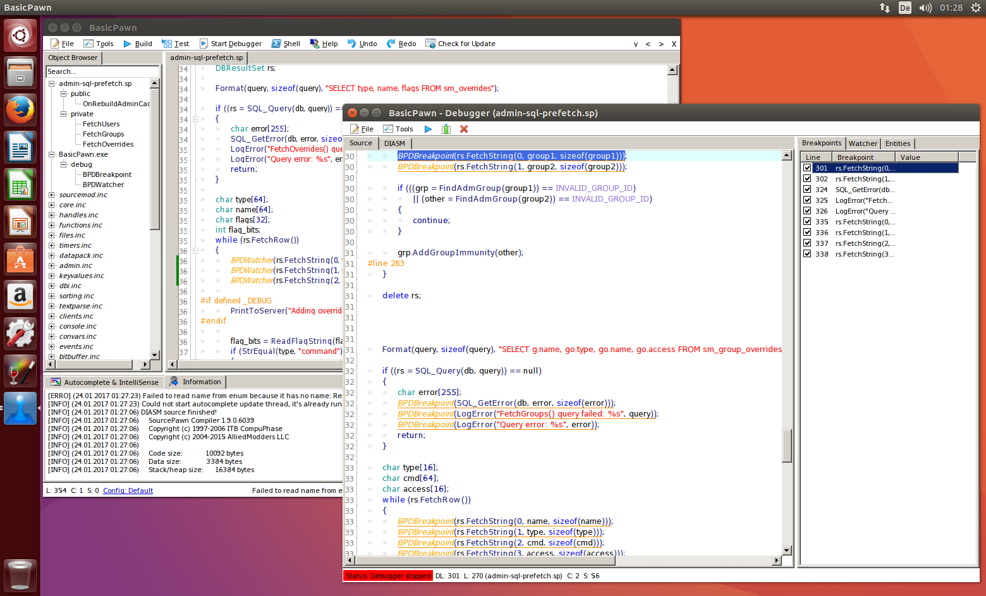
Task: Click the Redo toolbar button
Action: point(401,44)
